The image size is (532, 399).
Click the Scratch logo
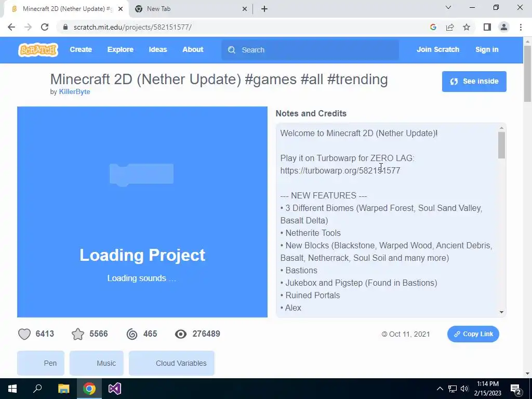coord(38,50)
